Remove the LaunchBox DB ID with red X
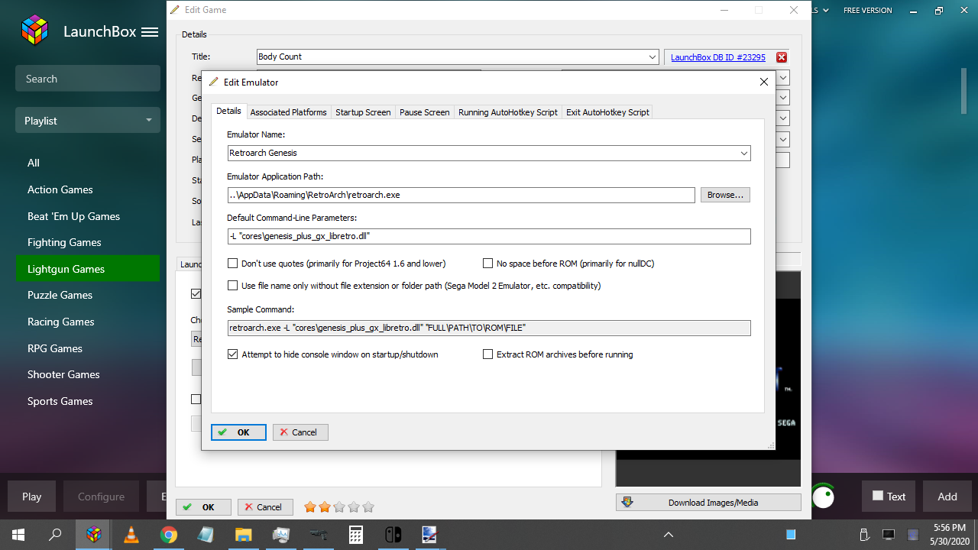 (782, 57)
